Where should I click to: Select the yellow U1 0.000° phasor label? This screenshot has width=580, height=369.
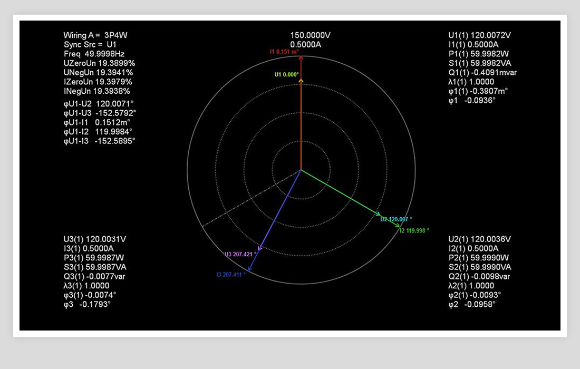click(x=287, y=75)
